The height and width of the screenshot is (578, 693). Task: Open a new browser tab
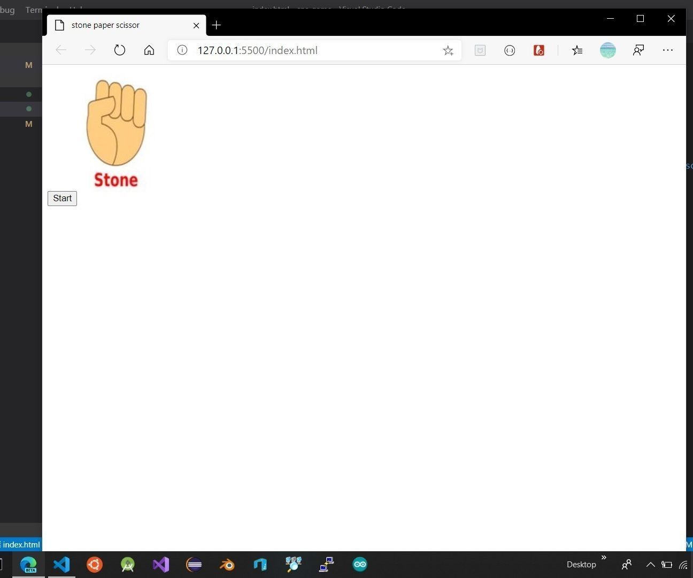[x=216, y=25]
